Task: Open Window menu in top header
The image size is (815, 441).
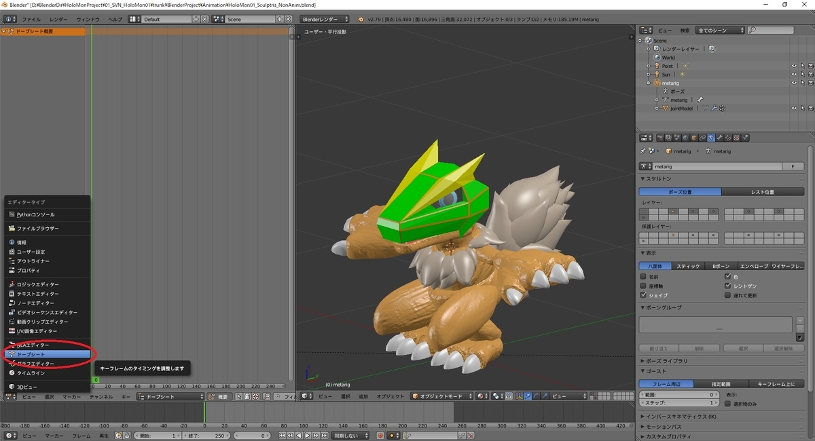Action: 88,19
